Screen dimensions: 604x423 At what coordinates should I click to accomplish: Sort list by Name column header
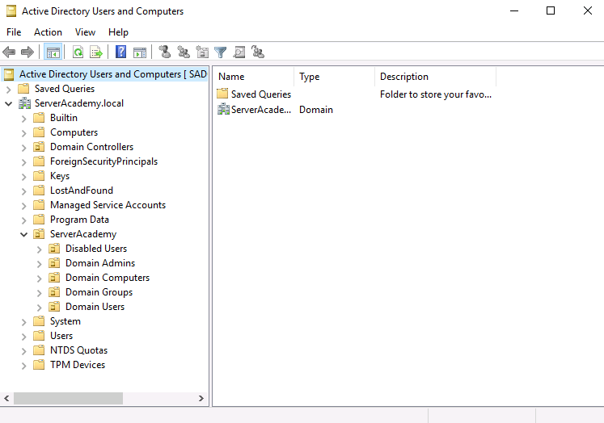click(253, 77)
